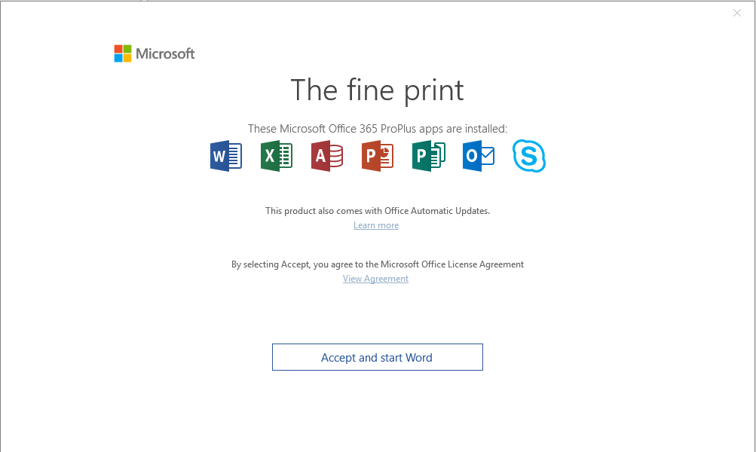Open the Learn more link
This screenshot has height=452, width=756.
click(376, 225)
